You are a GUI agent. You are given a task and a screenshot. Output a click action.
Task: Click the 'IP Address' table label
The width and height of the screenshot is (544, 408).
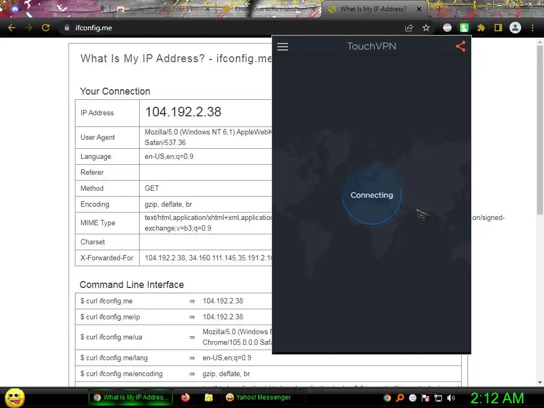[x=97, y=113]
